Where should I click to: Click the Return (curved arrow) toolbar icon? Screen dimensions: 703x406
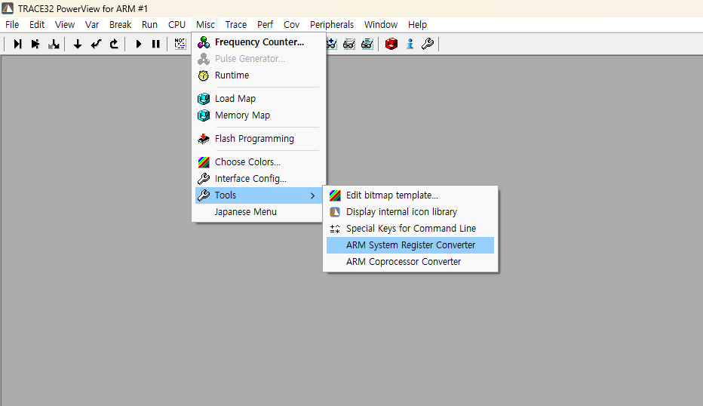114,45
